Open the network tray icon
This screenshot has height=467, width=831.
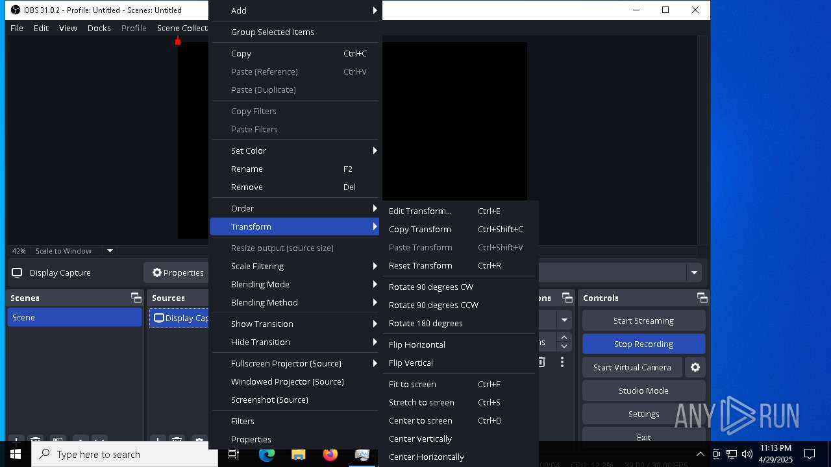732,454
